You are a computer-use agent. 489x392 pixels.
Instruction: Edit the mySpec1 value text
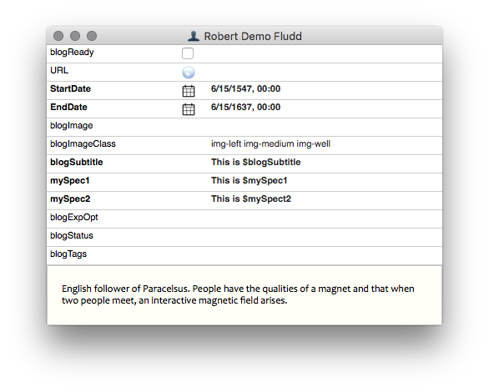pyautogui.click(x=249, y=181)
